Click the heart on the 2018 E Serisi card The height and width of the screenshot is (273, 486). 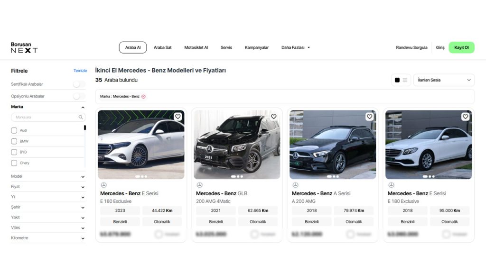[465, 116]
